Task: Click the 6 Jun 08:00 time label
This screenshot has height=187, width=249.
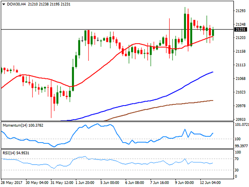Action: (134, 182)
